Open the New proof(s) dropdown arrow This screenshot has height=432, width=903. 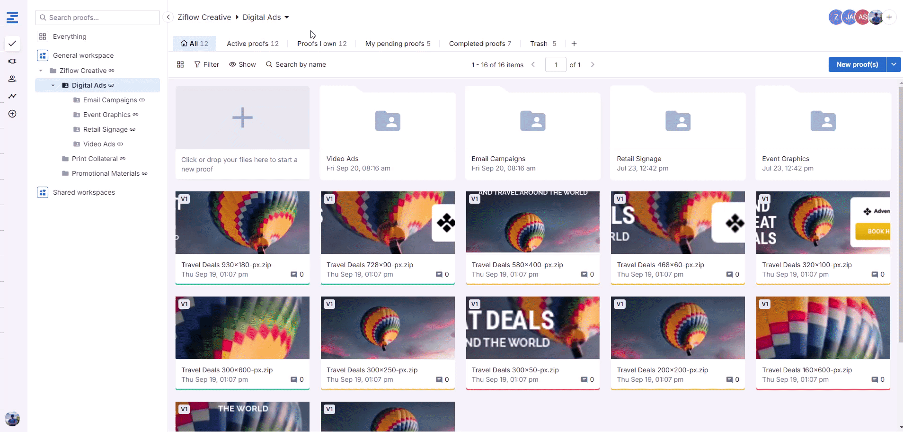click(x=894, y=64)
